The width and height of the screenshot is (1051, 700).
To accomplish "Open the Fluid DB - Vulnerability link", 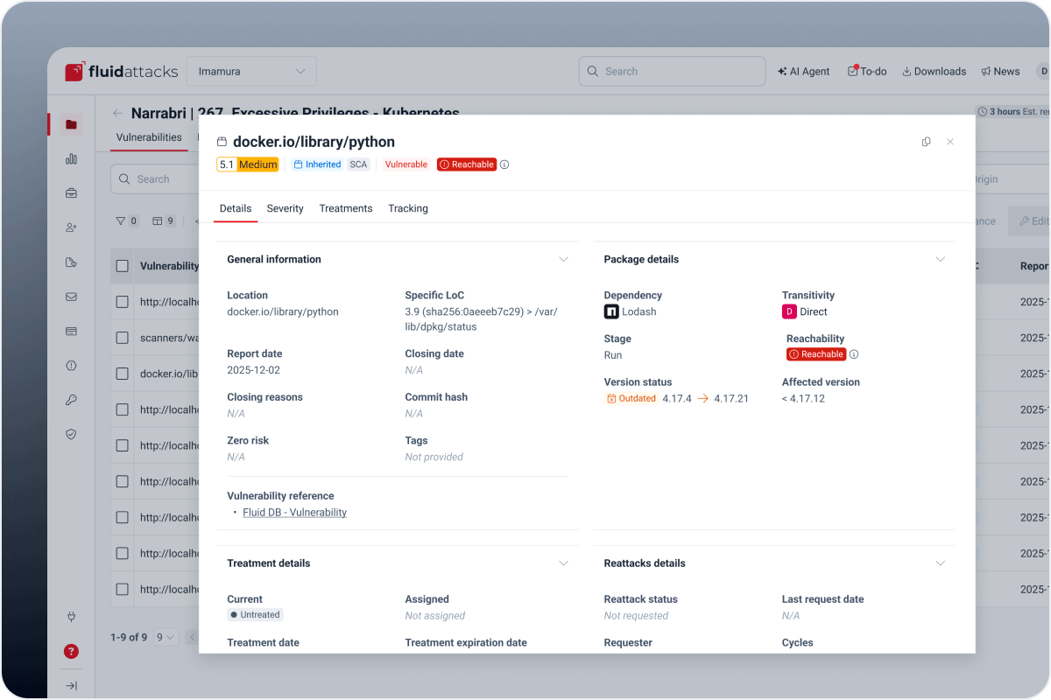I will click(x=294, y=513).
